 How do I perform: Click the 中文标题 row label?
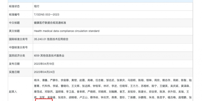(x=14, y=23)
